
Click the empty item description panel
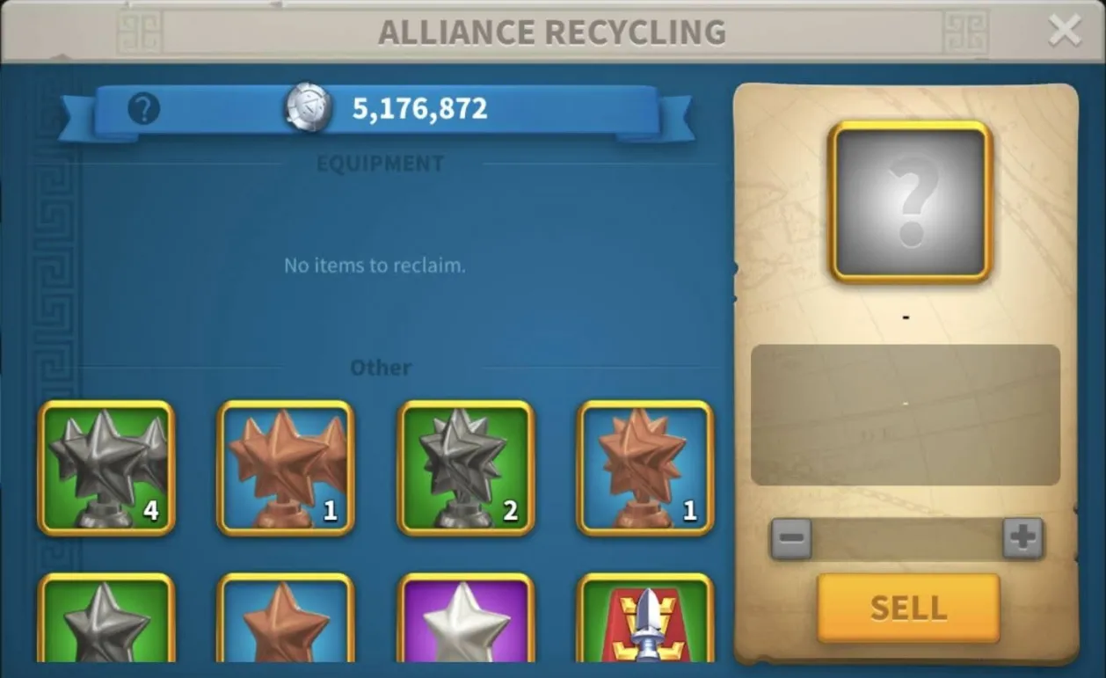pyautogui.click(x=906, y=415)
